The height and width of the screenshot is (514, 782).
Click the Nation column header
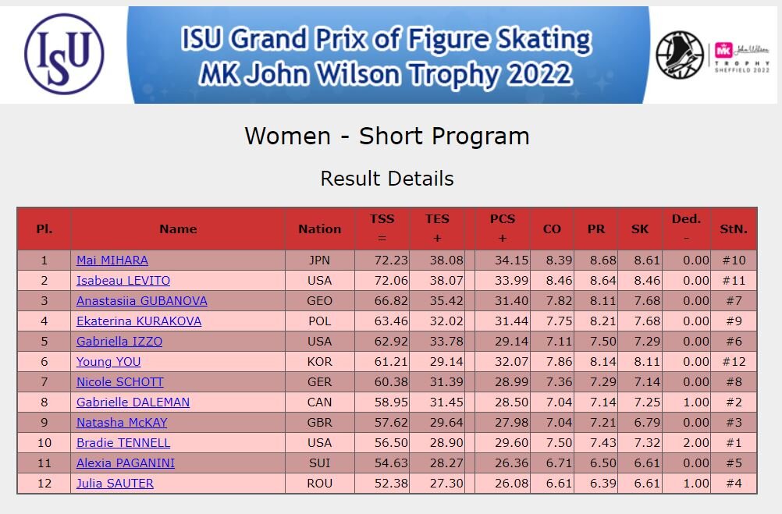[x=320, y=229]
